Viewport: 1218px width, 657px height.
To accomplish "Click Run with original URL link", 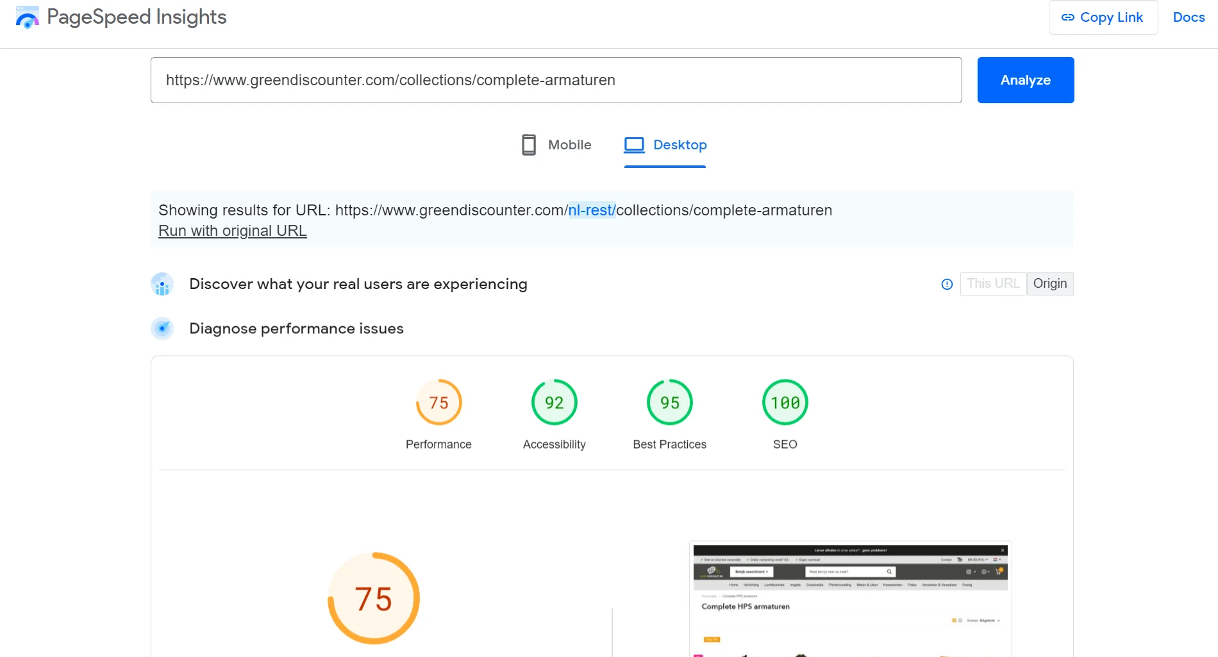I will point(233,231).
